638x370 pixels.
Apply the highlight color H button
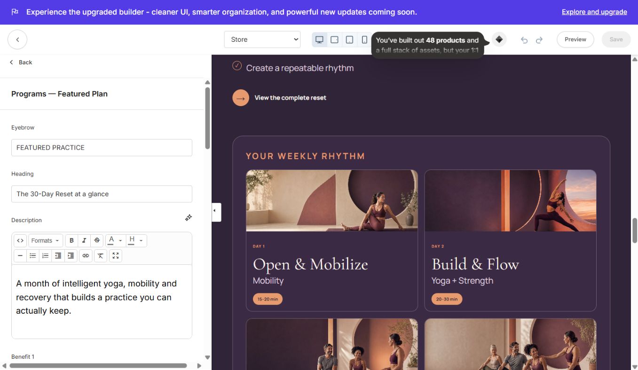[132, 241]
